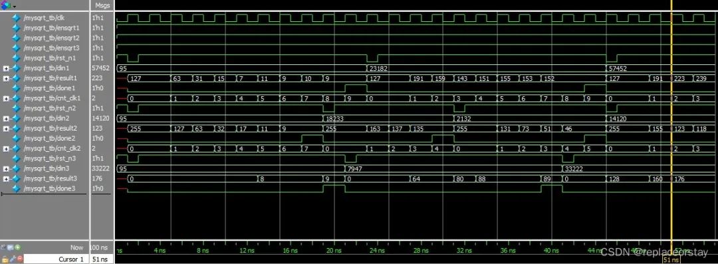The width and height of the screenshot is (718, 264).
Task: Expand the /mysqrt_tb/din3 bus
Action: coord(5,169)
